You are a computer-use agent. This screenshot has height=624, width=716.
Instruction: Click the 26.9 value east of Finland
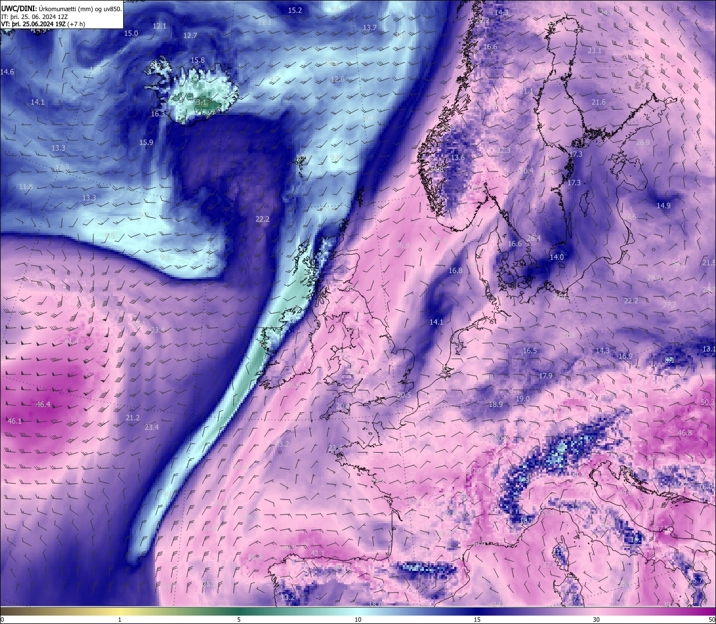pyautogui.click(x=643, y=142)
